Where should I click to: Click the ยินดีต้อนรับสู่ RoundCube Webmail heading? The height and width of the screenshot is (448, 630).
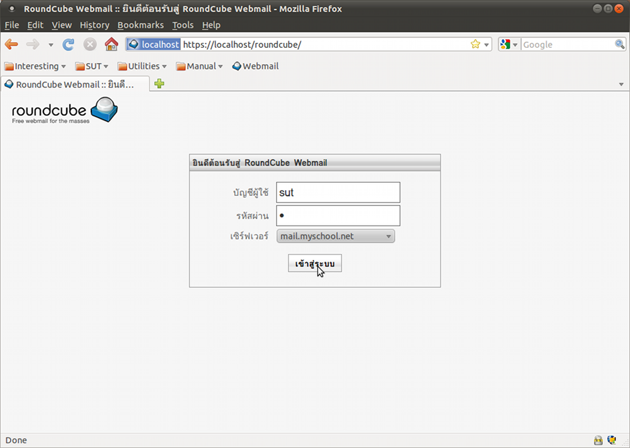point(260,163)
